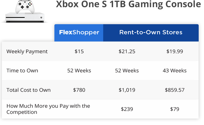Click FlexShopper's 52 Weeks cell
This screenshot has height=125, width=204.
click(79, 71)
